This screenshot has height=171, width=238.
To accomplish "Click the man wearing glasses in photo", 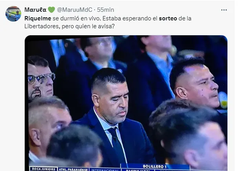I will click(40, 79).
